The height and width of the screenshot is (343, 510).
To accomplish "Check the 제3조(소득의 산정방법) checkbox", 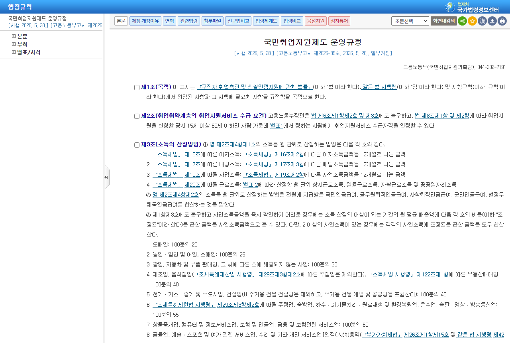I will (x=137, y=145).
